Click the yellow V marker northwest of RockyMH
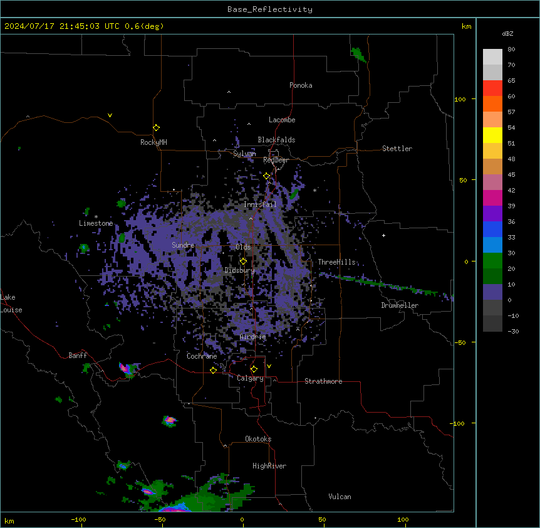540x528 pixels. click(x=110, y=115)
